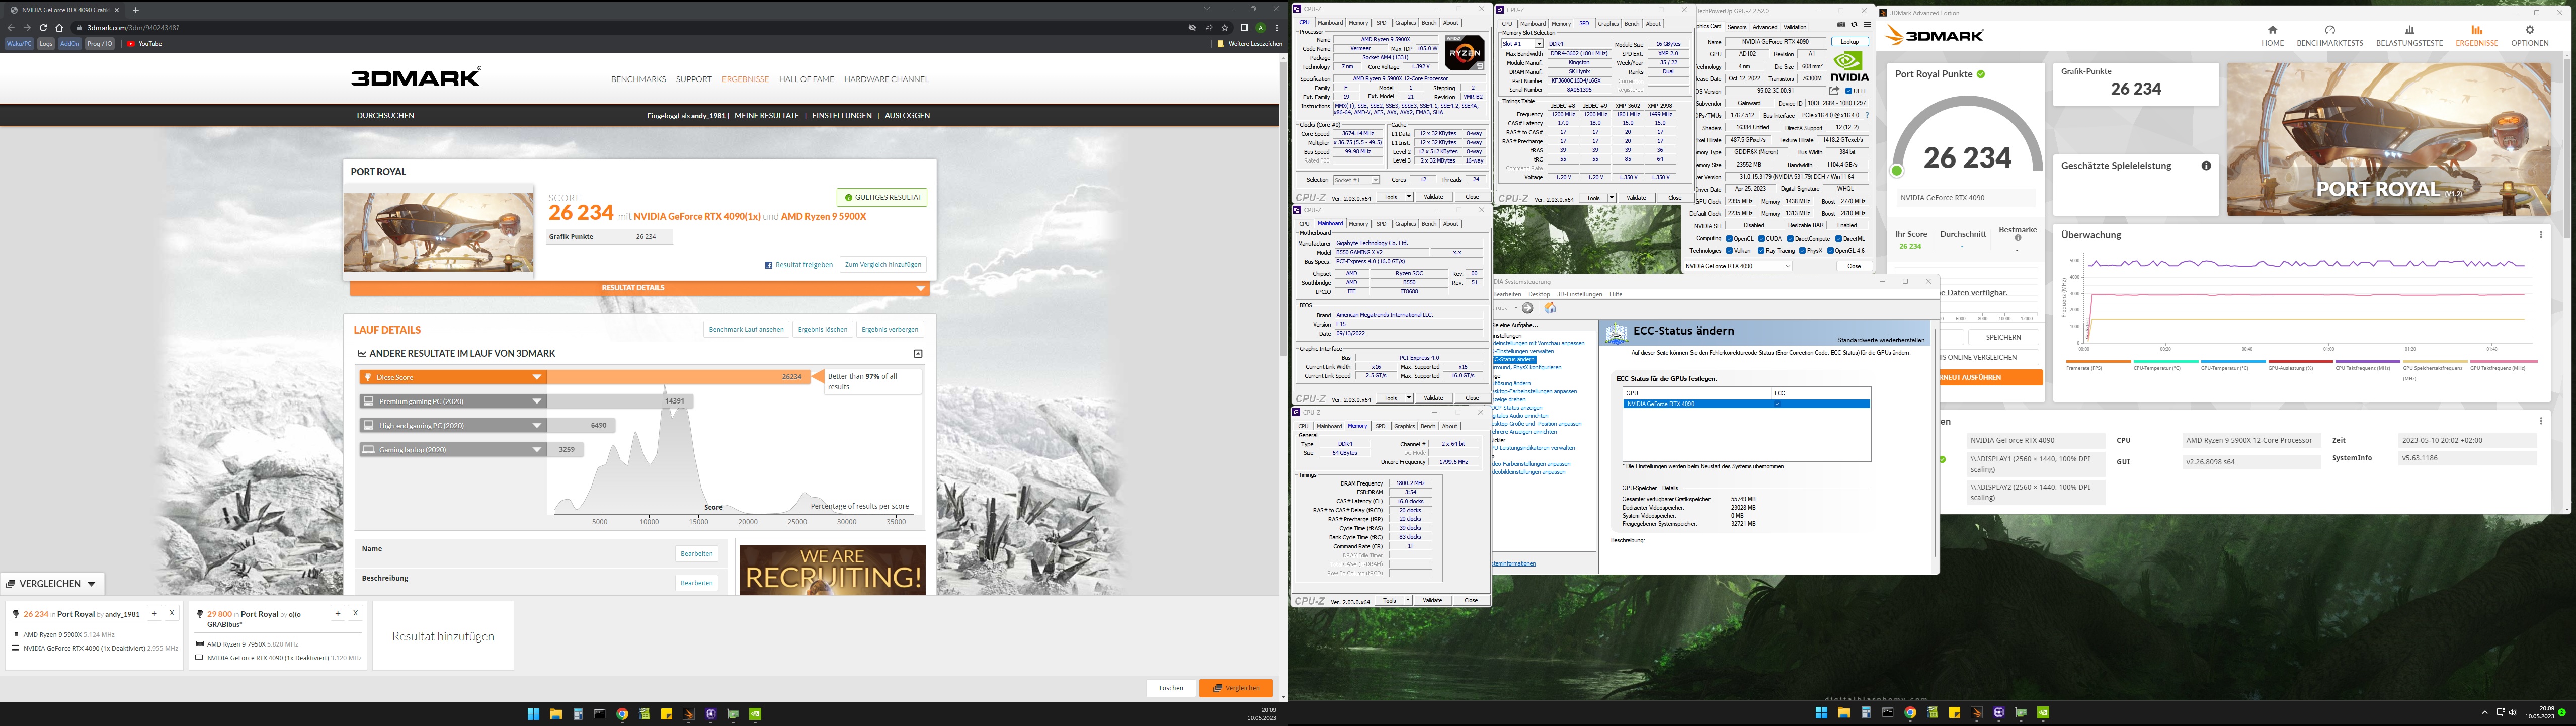This screenshot has height=726, width=2576.
Task: Toggle the DirectCompute checkbox in GPU-Z
Action: (x=1791, y=239)
